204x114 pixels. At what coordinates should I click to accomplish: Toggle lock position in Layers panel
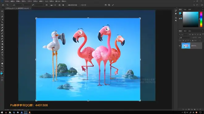[x=188, y=41]
